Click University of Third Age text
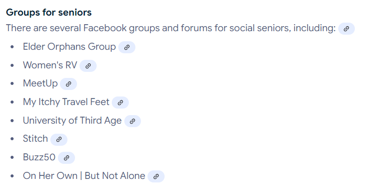The width and height of the screenshot is (376, 194). 72,121
